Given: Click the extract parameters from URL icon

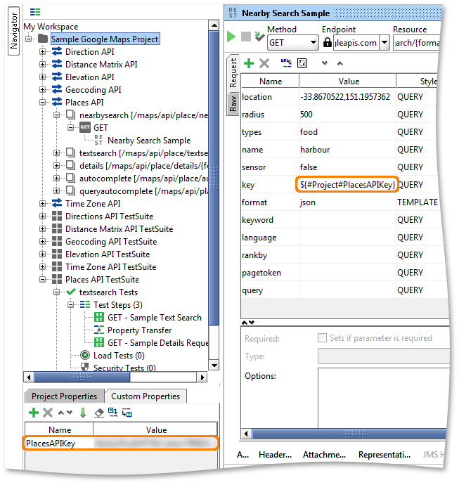Looking at the screenshot, I should 286,63.
